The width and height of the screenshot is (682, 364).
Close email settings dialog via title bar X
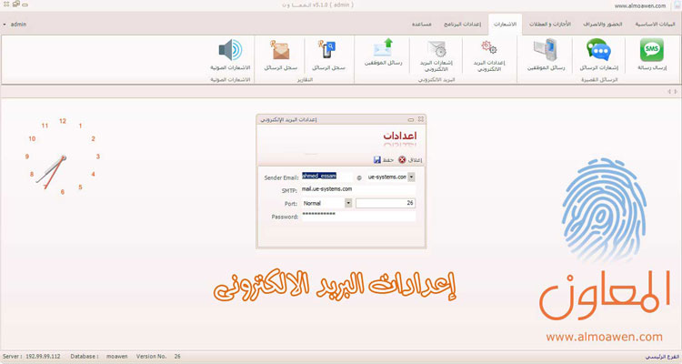(421, 119)
